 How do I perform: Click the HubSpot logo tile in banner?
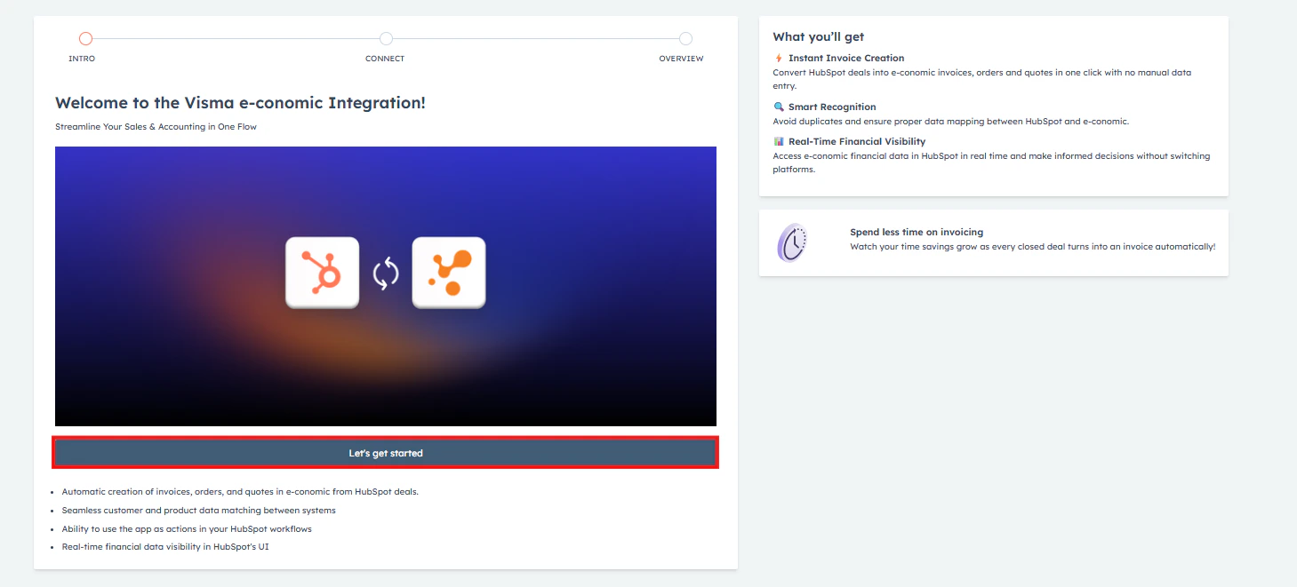point(322,273)
